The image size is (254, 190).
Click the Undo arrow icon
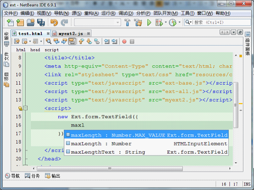(x=54, y=23)
